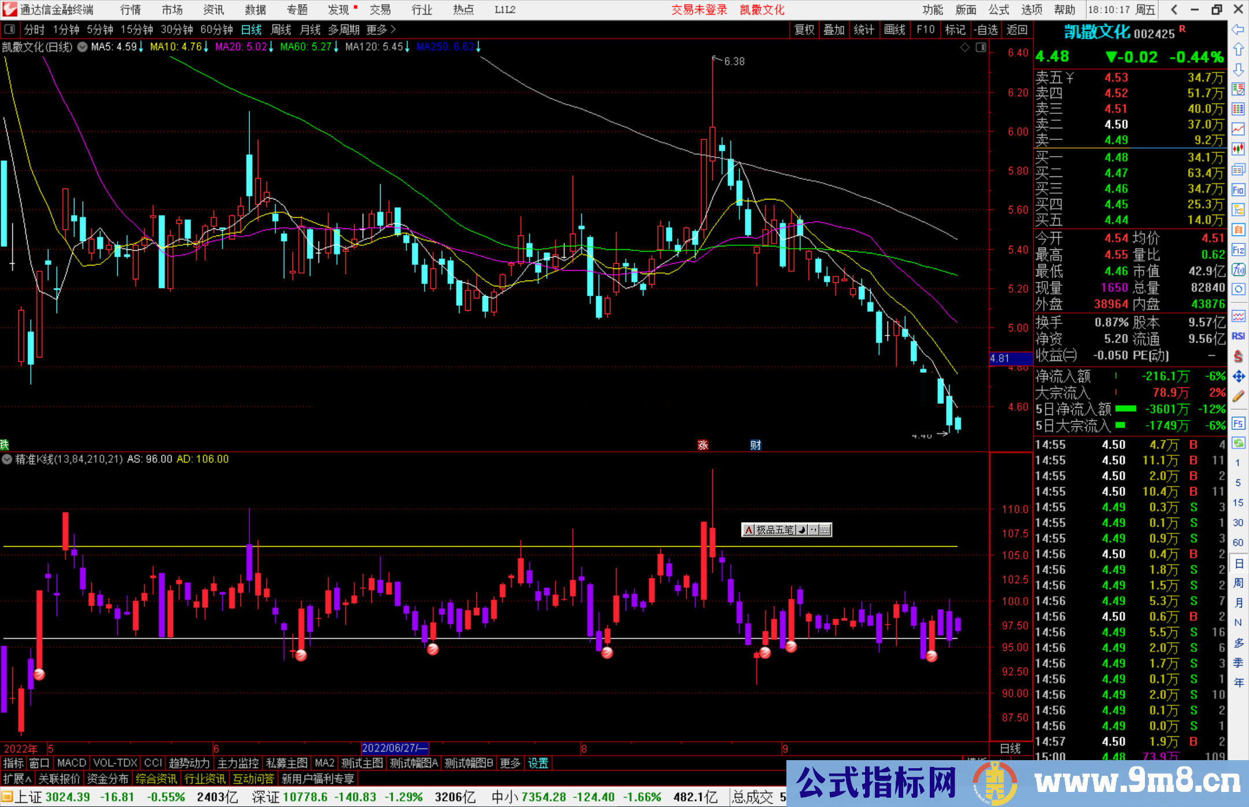Open the F10 company info sidebar icon
1249x807 pixels.
[x=1238, y=190]
